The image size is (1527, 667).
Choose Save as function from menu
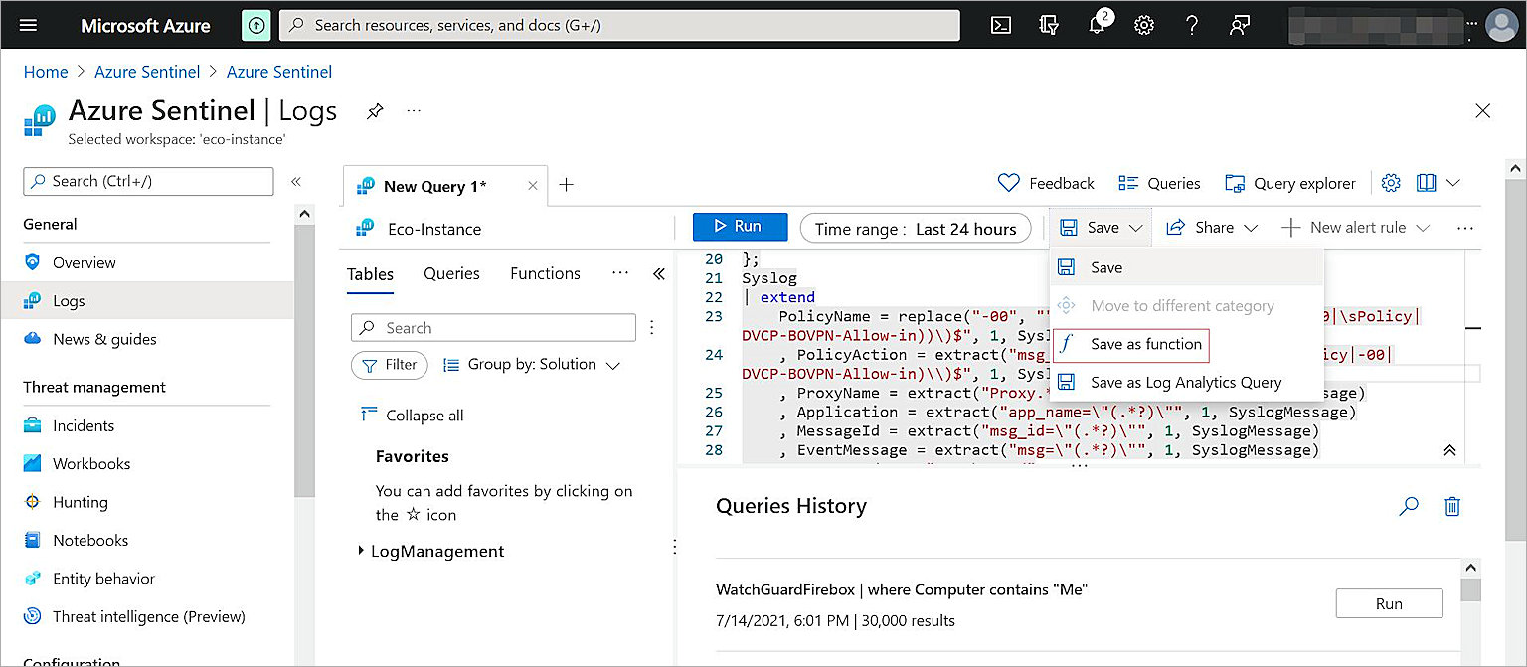(1145, 344)
